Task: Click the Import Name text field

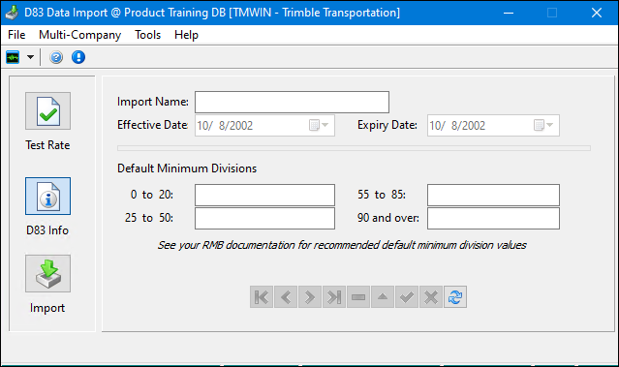Action: 292,103
